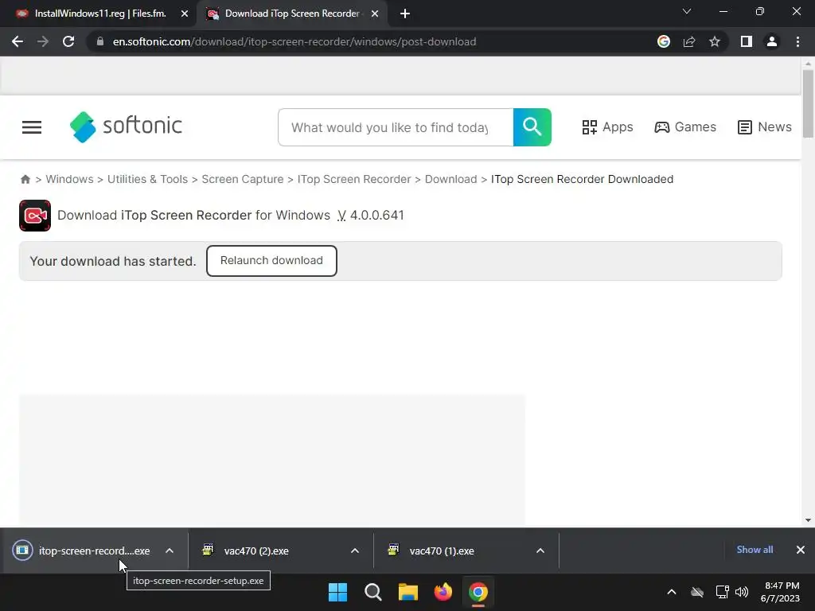The height and width of the screenshot is (611, 815).
Task: Go to Utilities & Tools breadcrumb
Action: pyautogui.click(x=147, y=179)
